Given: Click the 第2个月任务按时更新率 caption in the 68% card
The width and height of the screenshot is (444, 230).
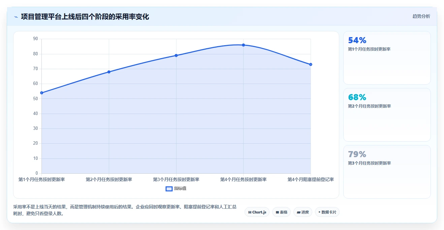Looking at the screenshot, I should pos(369,106).
